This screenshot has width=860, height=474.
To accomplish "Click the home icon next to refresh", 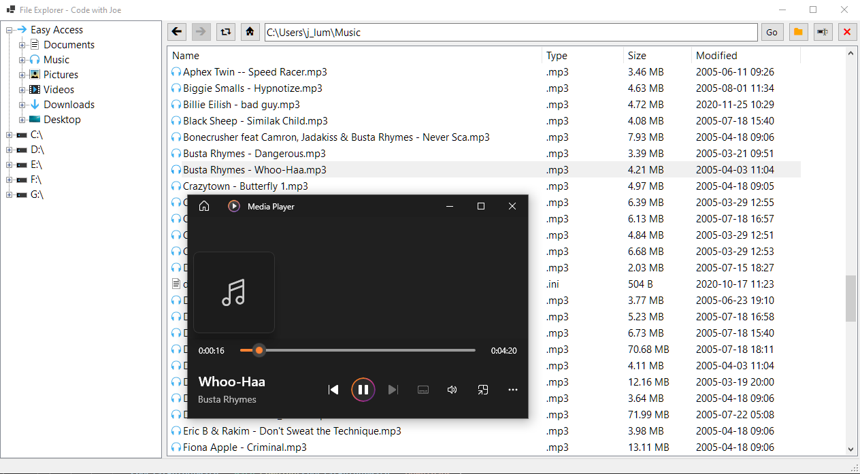I will point(250,31).
